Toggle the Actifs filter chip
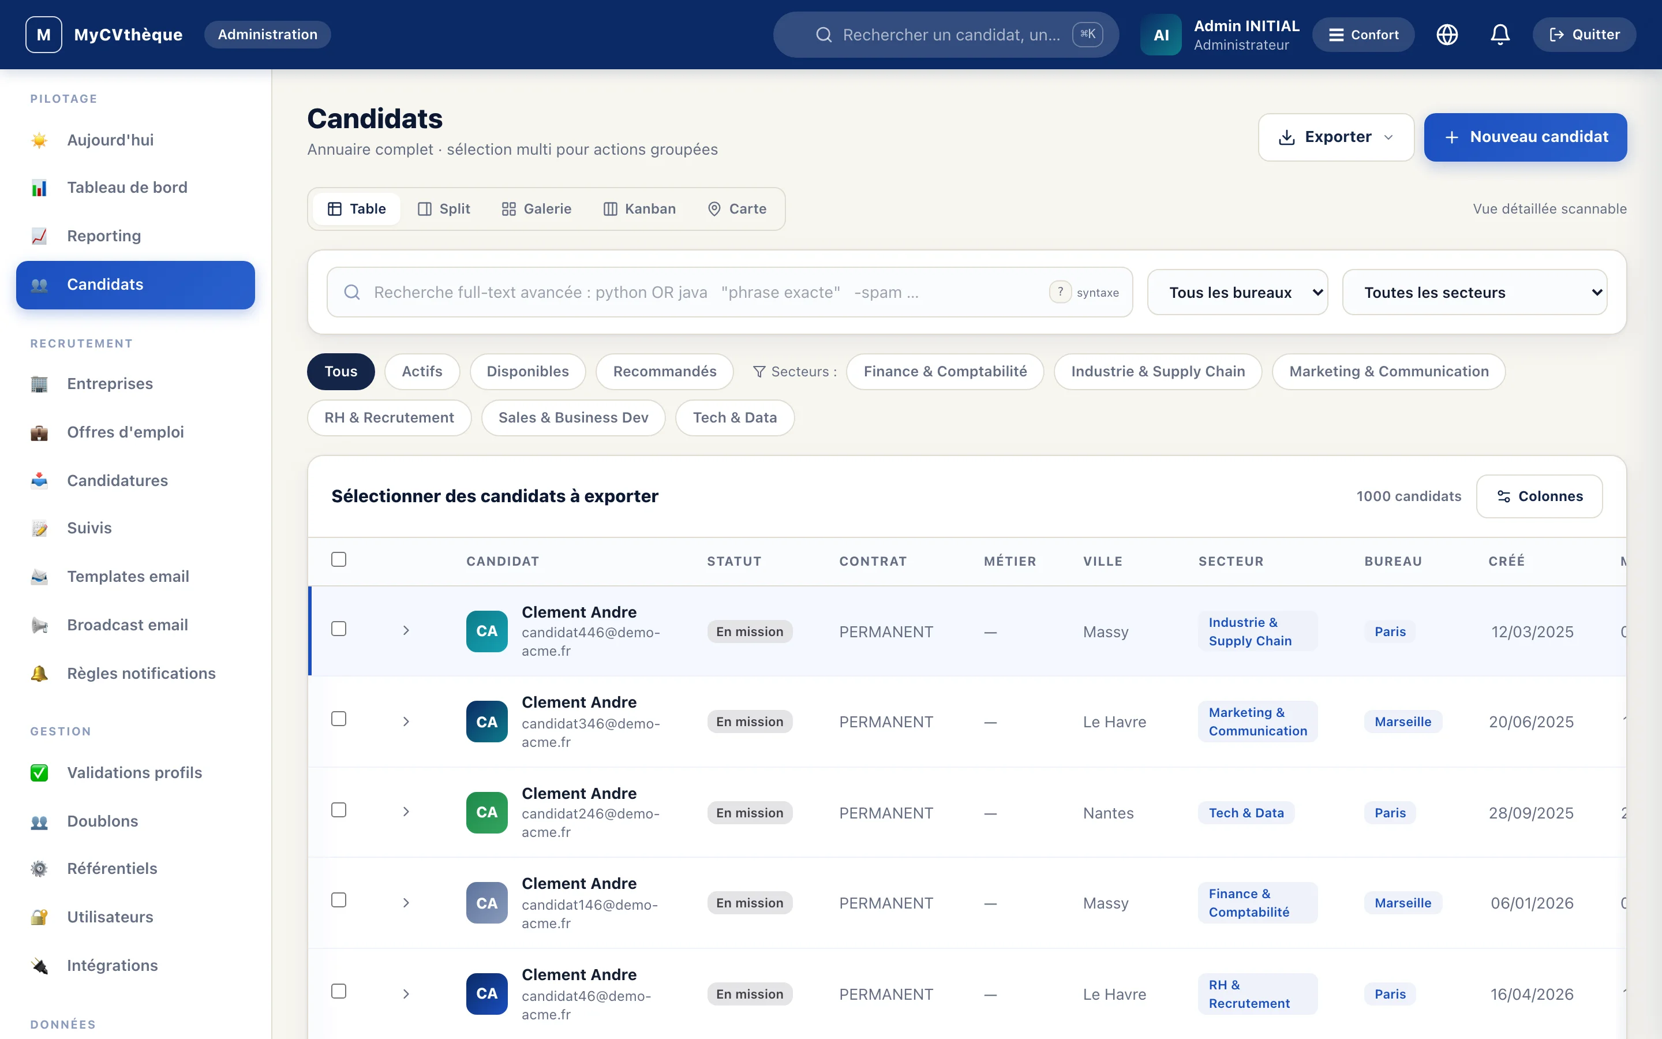This screenshot has width=1662, height=1039. (422, 371)
